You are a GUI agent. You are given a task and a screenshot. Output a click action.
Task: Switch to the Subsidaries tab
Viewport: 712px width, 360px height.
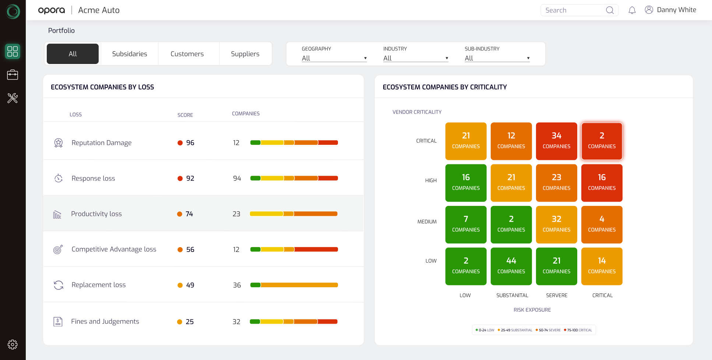tap(130, 54)
